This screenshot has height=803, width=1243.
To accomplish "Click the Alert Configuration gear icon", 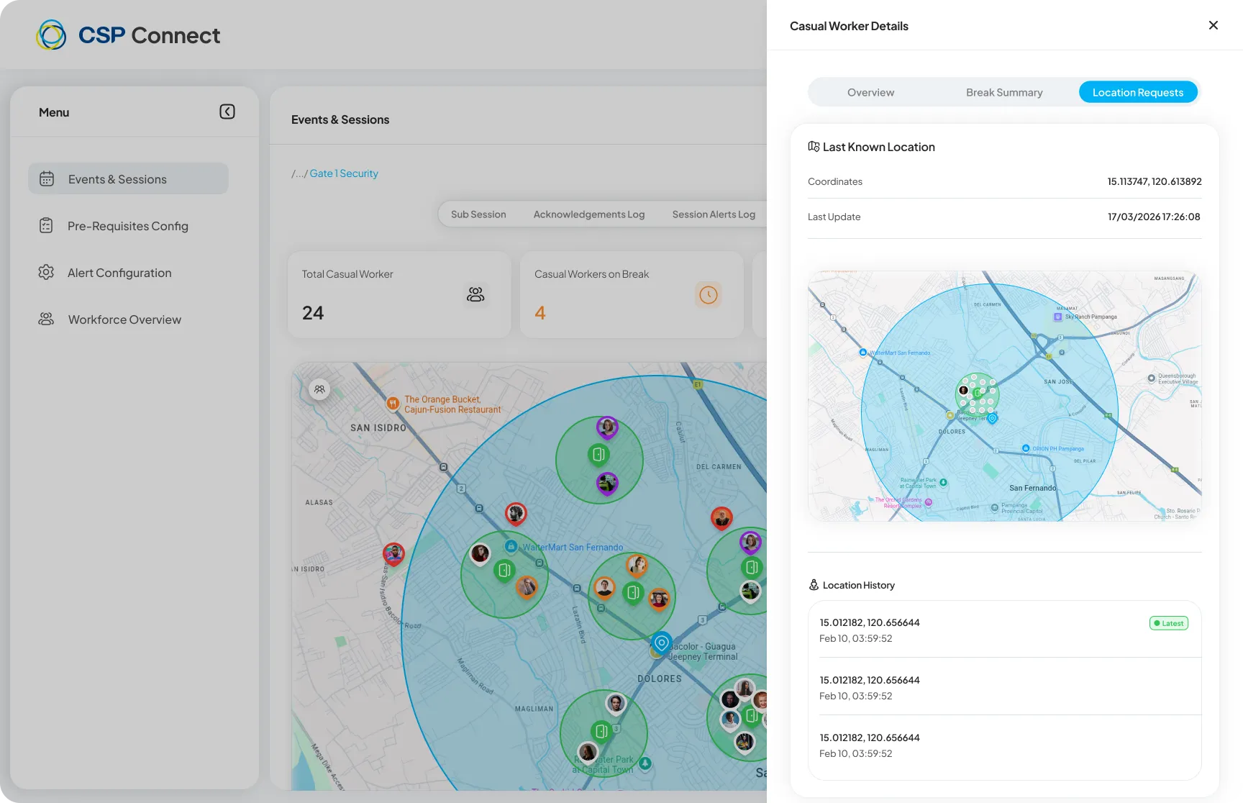I will (x=46, y=272).
